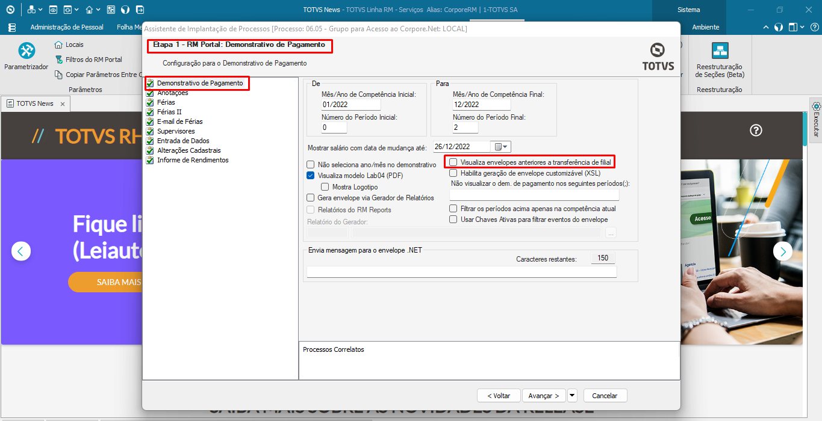
Task: Expand dropdown arrow next to home icon
Action: click(98, 10)
